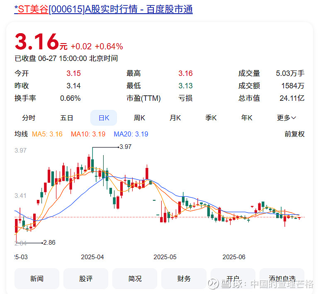This screenshot has width=323, height=294.
Task: Click the 换手率 value 0.66%
Action: [x=70, y=98]
